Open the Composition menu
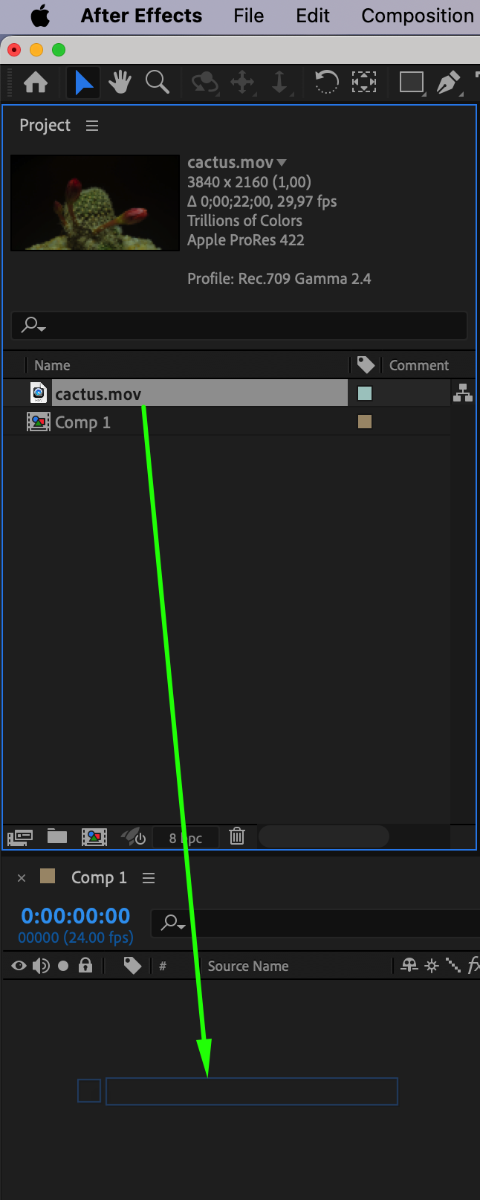 click(418, 16)
